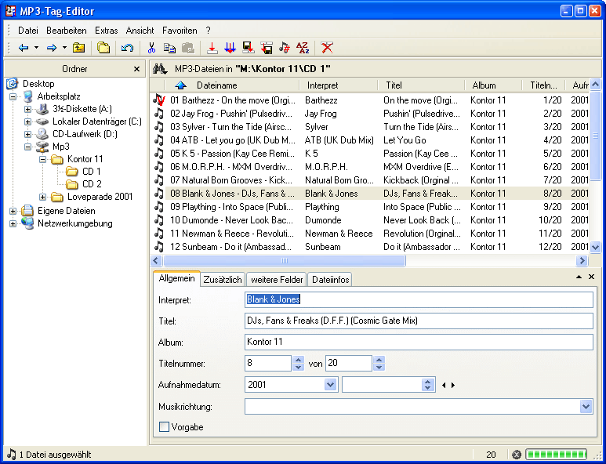606x464 pixels.
Task: Click the A-Z sort tags icon
Action: click(302, 48)
